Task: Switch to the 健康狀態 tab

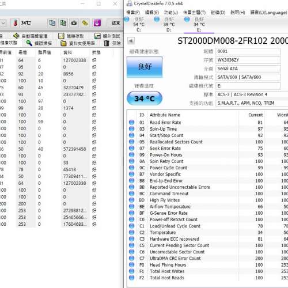Action: click(x=9, y=43)
